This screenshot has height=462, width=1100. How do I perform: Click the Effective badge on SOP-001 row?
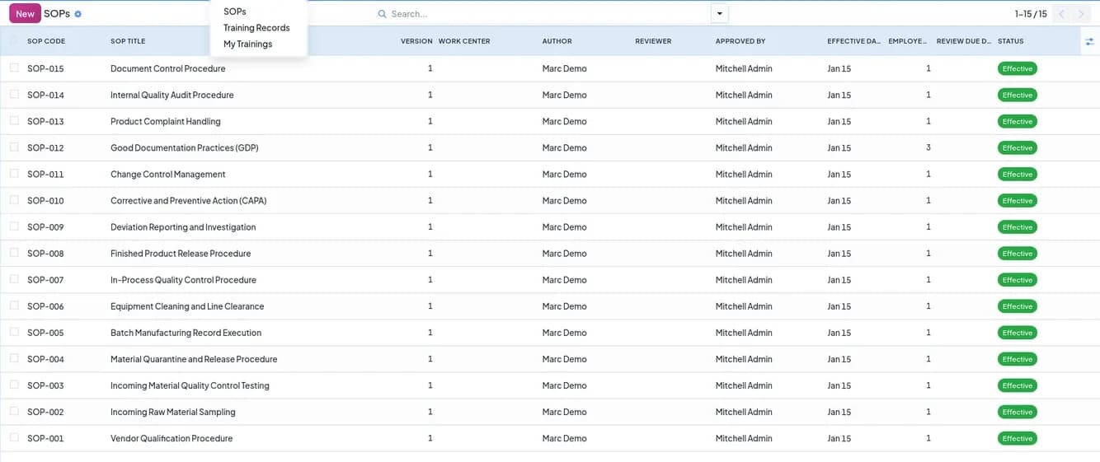point(1017,438)
